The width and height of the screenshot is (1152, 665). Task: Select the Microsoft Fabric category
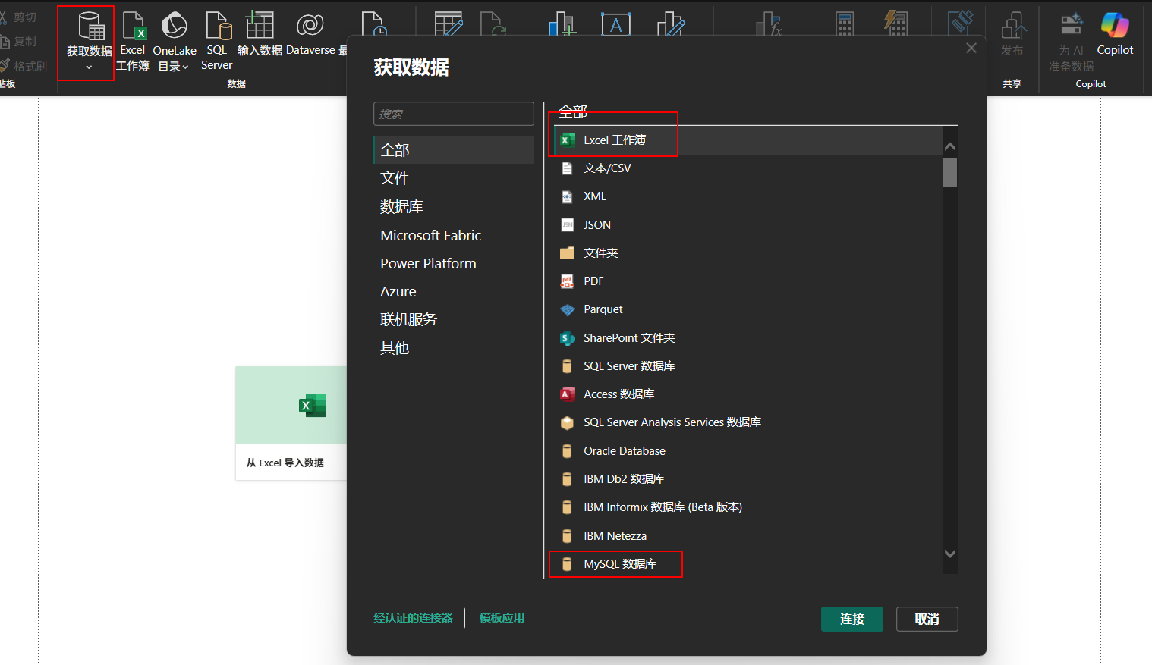tap(454, 235)
